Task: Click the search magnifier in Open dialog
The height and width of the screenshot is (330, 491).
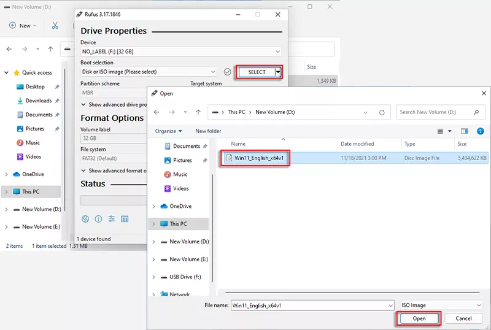Action: point(476,112)
